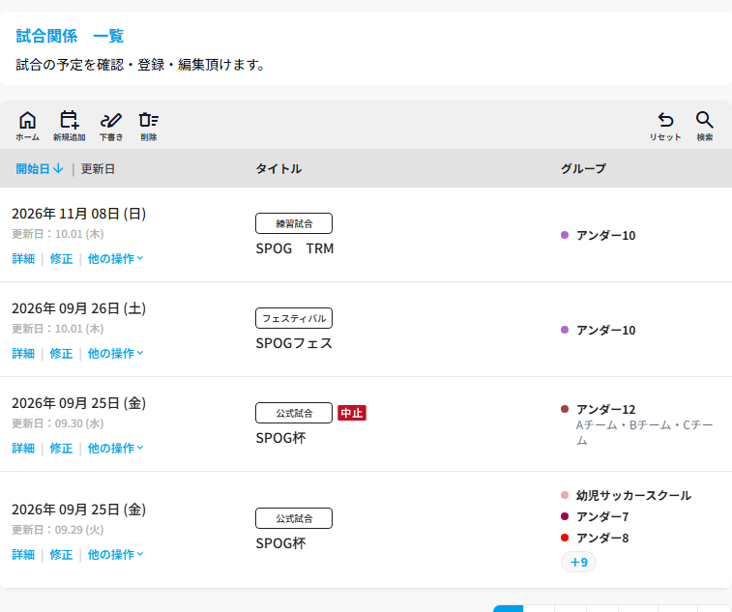Open 詳細 for 09月 26日 SPOGフェス
The width and height of the screenshot is (732, 612).
coord(23,354)
